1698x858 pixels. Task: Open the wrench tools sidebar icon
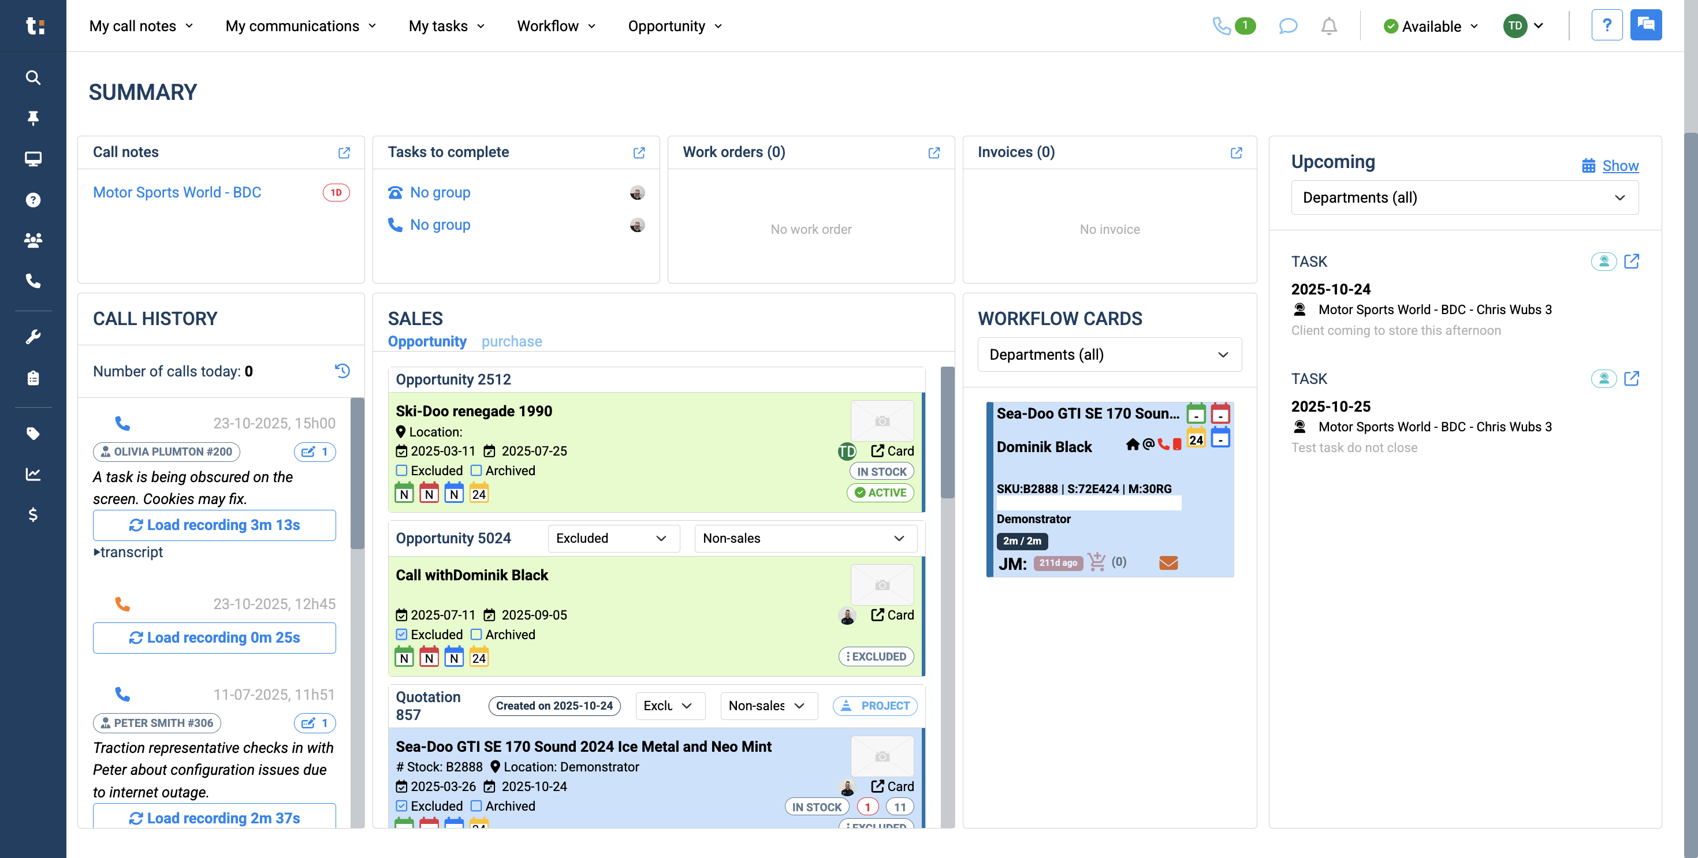point(33,337)
